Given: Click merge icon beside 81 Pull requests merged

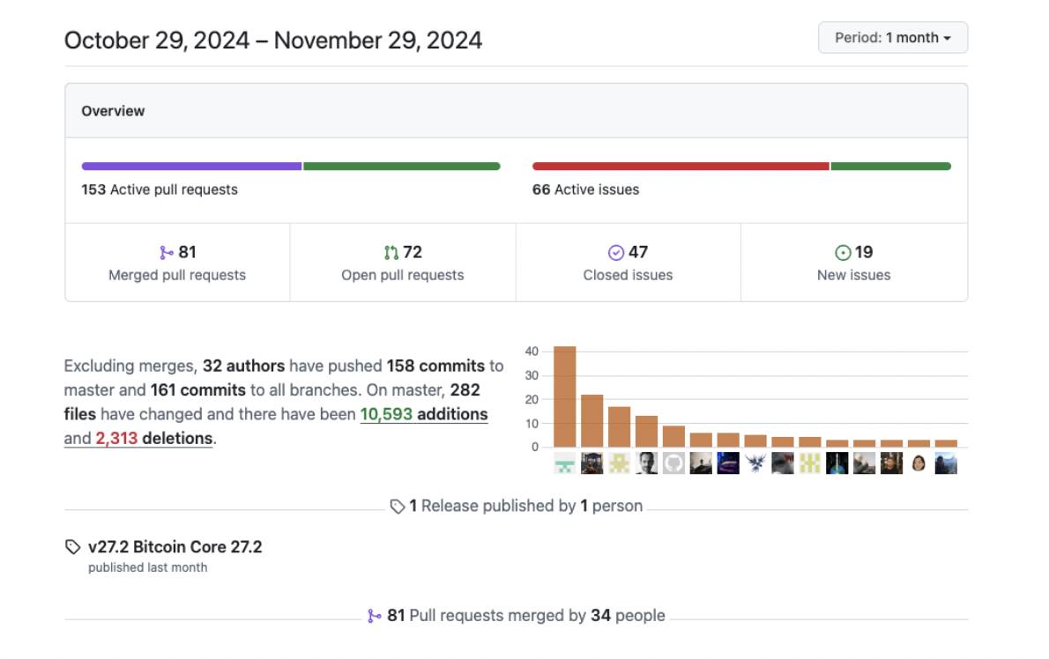Looking at the screenshot, I should click(x=375, y=616).
